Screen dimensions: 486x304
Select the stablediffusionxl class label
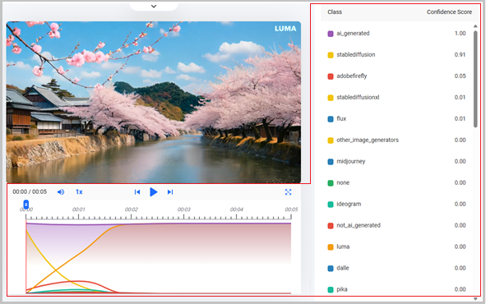tap(358, 97)
